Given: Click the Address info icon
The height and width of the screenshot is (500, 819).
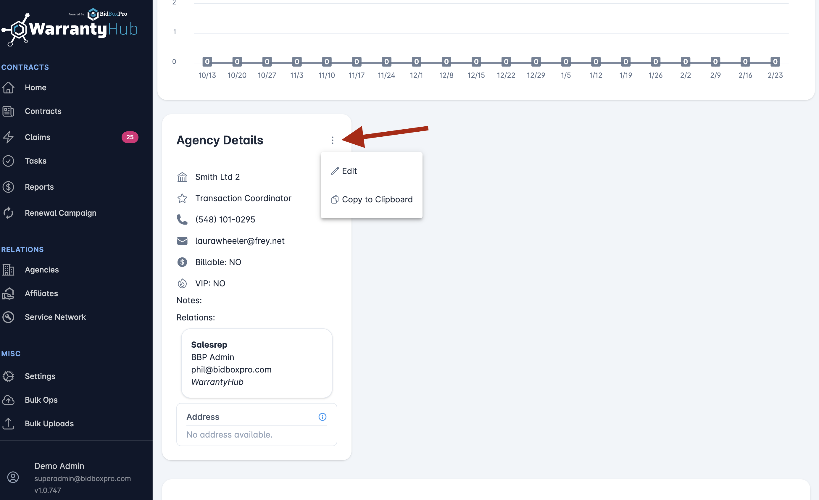Looking at the screenshot, I should pyautogui.click(x=322, y=417).
